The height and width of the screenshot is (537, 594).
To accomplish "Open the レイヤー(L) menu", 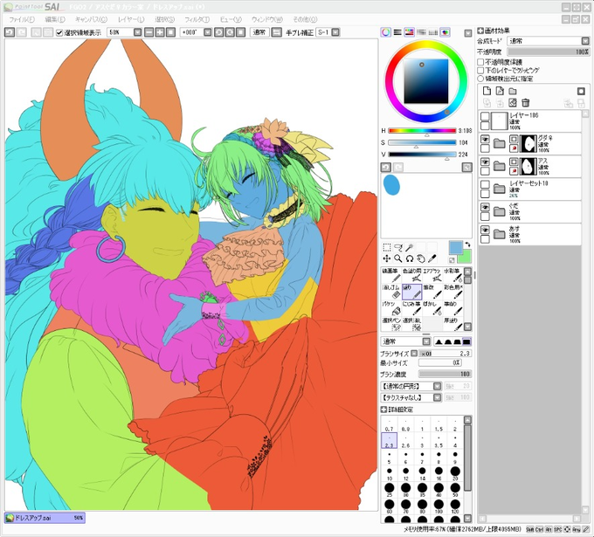I will (131, 20).
